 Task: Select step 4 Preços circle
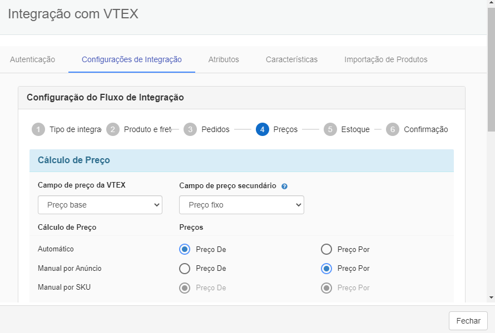pyautogui.click(x=263, y=129)
